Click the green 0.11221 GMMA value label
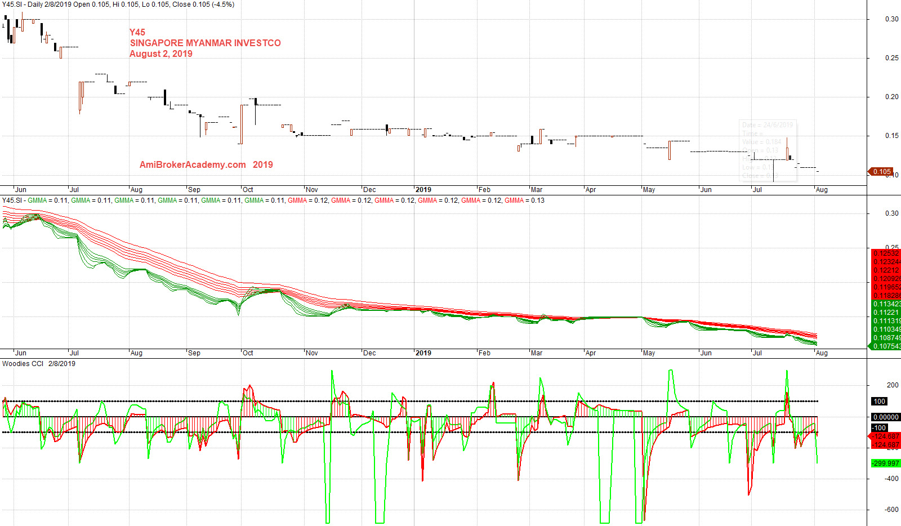 click(x=886, y=312)
